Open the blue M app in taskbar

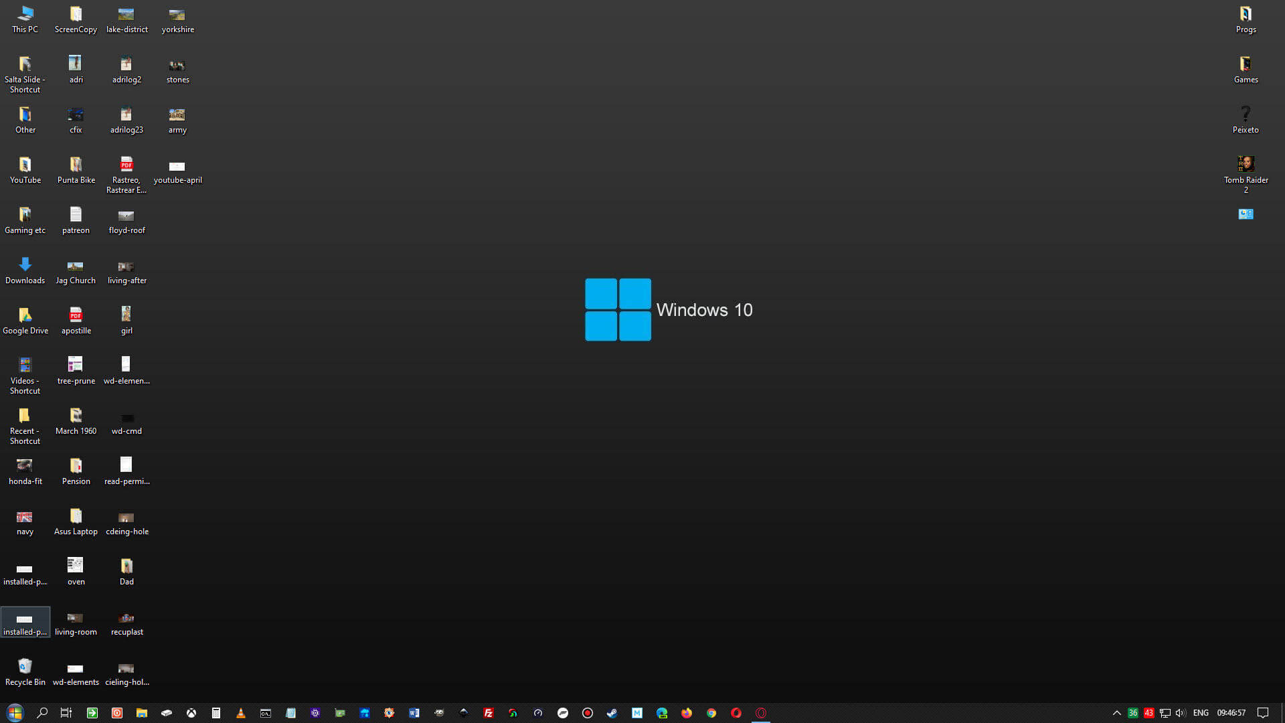[637, 713]
